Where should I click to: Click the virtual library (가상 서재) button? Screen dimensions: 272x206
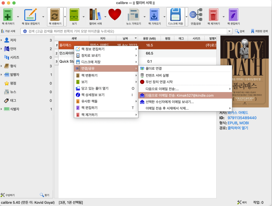click(x=8, y=31)
